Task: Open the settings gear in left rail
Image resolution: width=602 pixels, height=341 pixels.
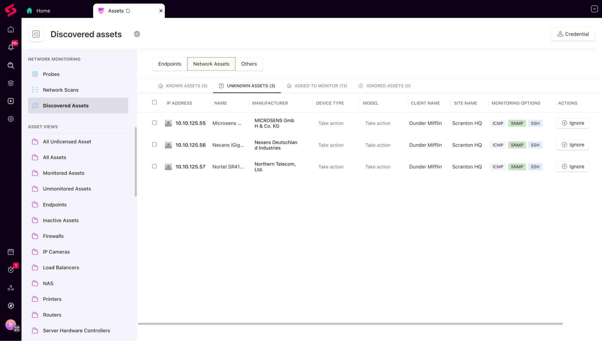Action: pos(11,119)
